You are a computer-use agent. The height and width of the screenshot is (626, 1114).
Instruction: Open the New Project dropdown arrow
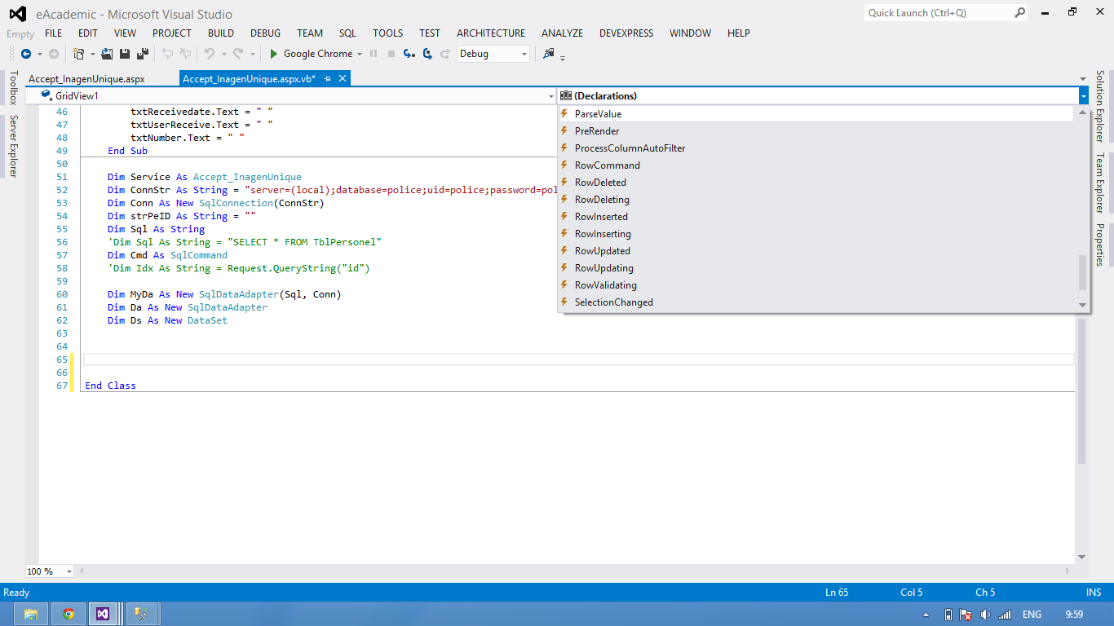92,54
